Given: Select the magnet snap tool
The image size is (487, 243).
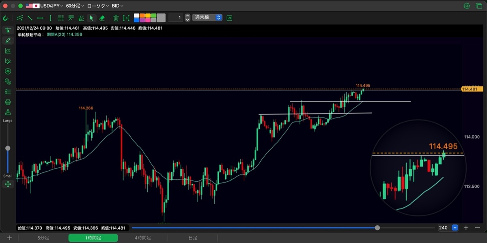Looking at the screenshot, I should coord(6,18).
